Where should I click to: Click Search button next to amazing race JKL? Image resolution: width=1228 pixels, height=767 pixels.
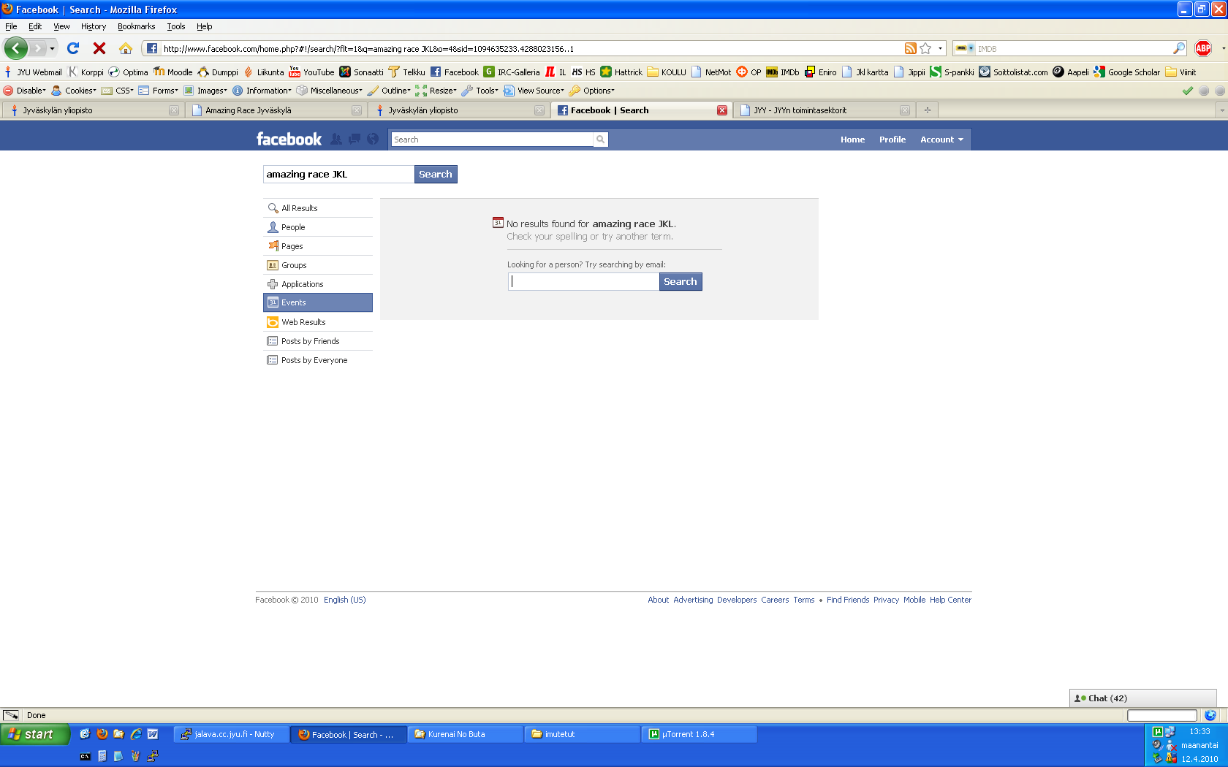(436, 174)
